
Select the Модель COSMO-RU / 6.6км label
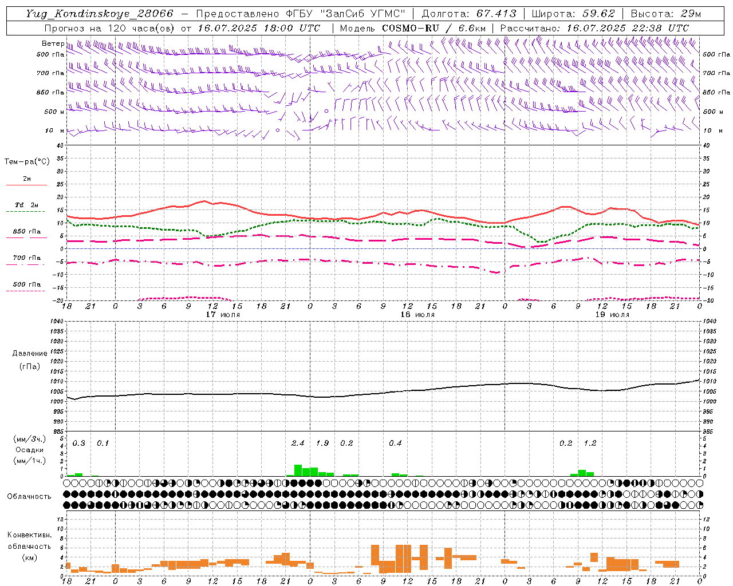413,28
